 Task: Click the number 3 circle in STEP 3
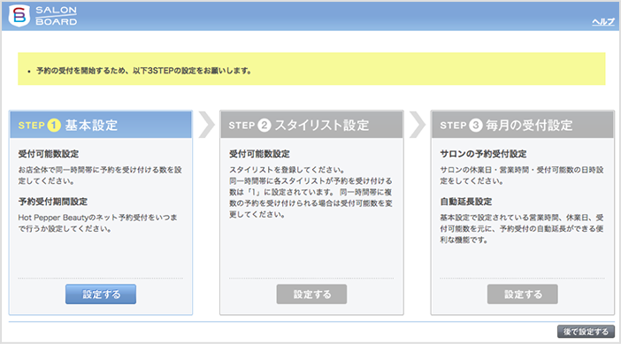[476, 125]
